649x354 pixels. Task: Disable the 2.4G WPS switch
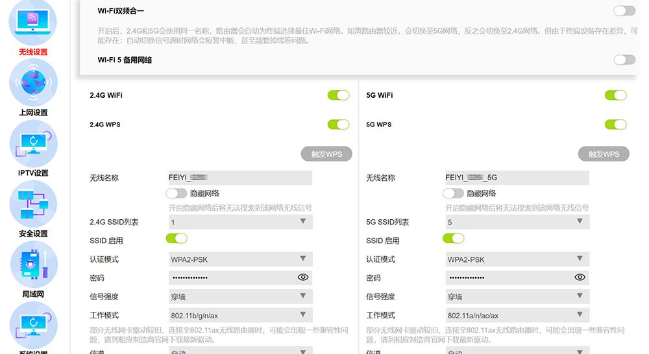click(x=338, y=124)
